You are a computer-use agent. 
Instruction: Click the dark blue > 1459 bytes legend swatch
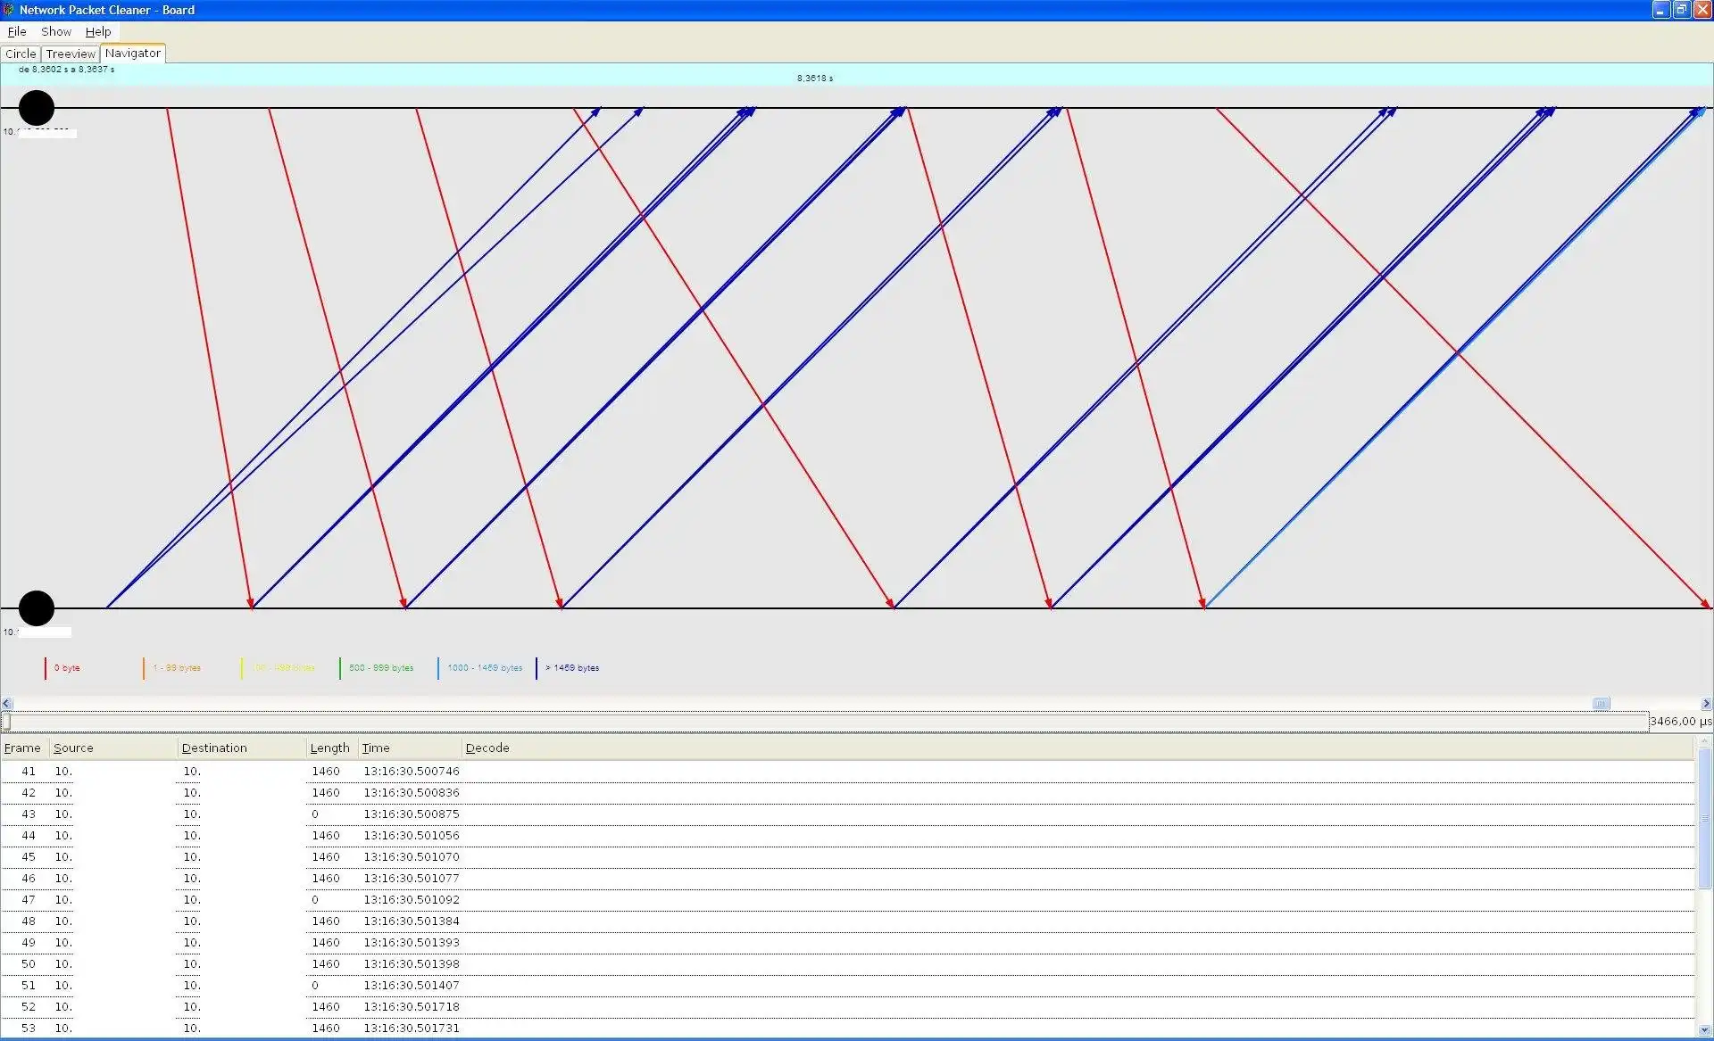537,668
